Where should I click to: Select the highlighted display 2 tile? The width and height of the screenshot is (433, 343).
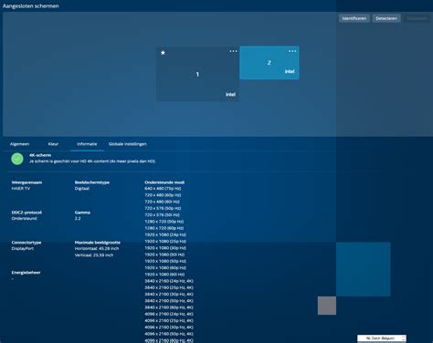pos(269,63)
